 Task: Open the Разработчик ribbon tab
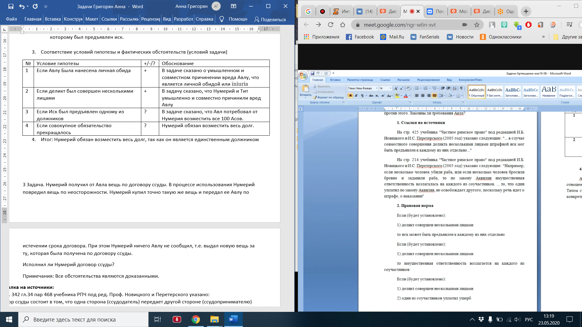[183, 19]
